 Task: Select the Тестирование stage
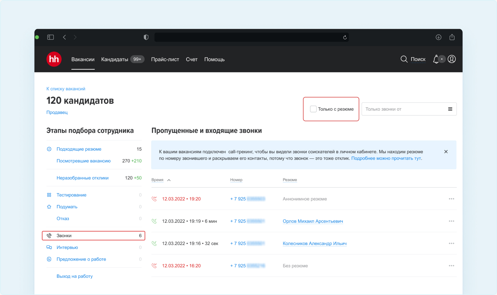click(x=71, y=195)
